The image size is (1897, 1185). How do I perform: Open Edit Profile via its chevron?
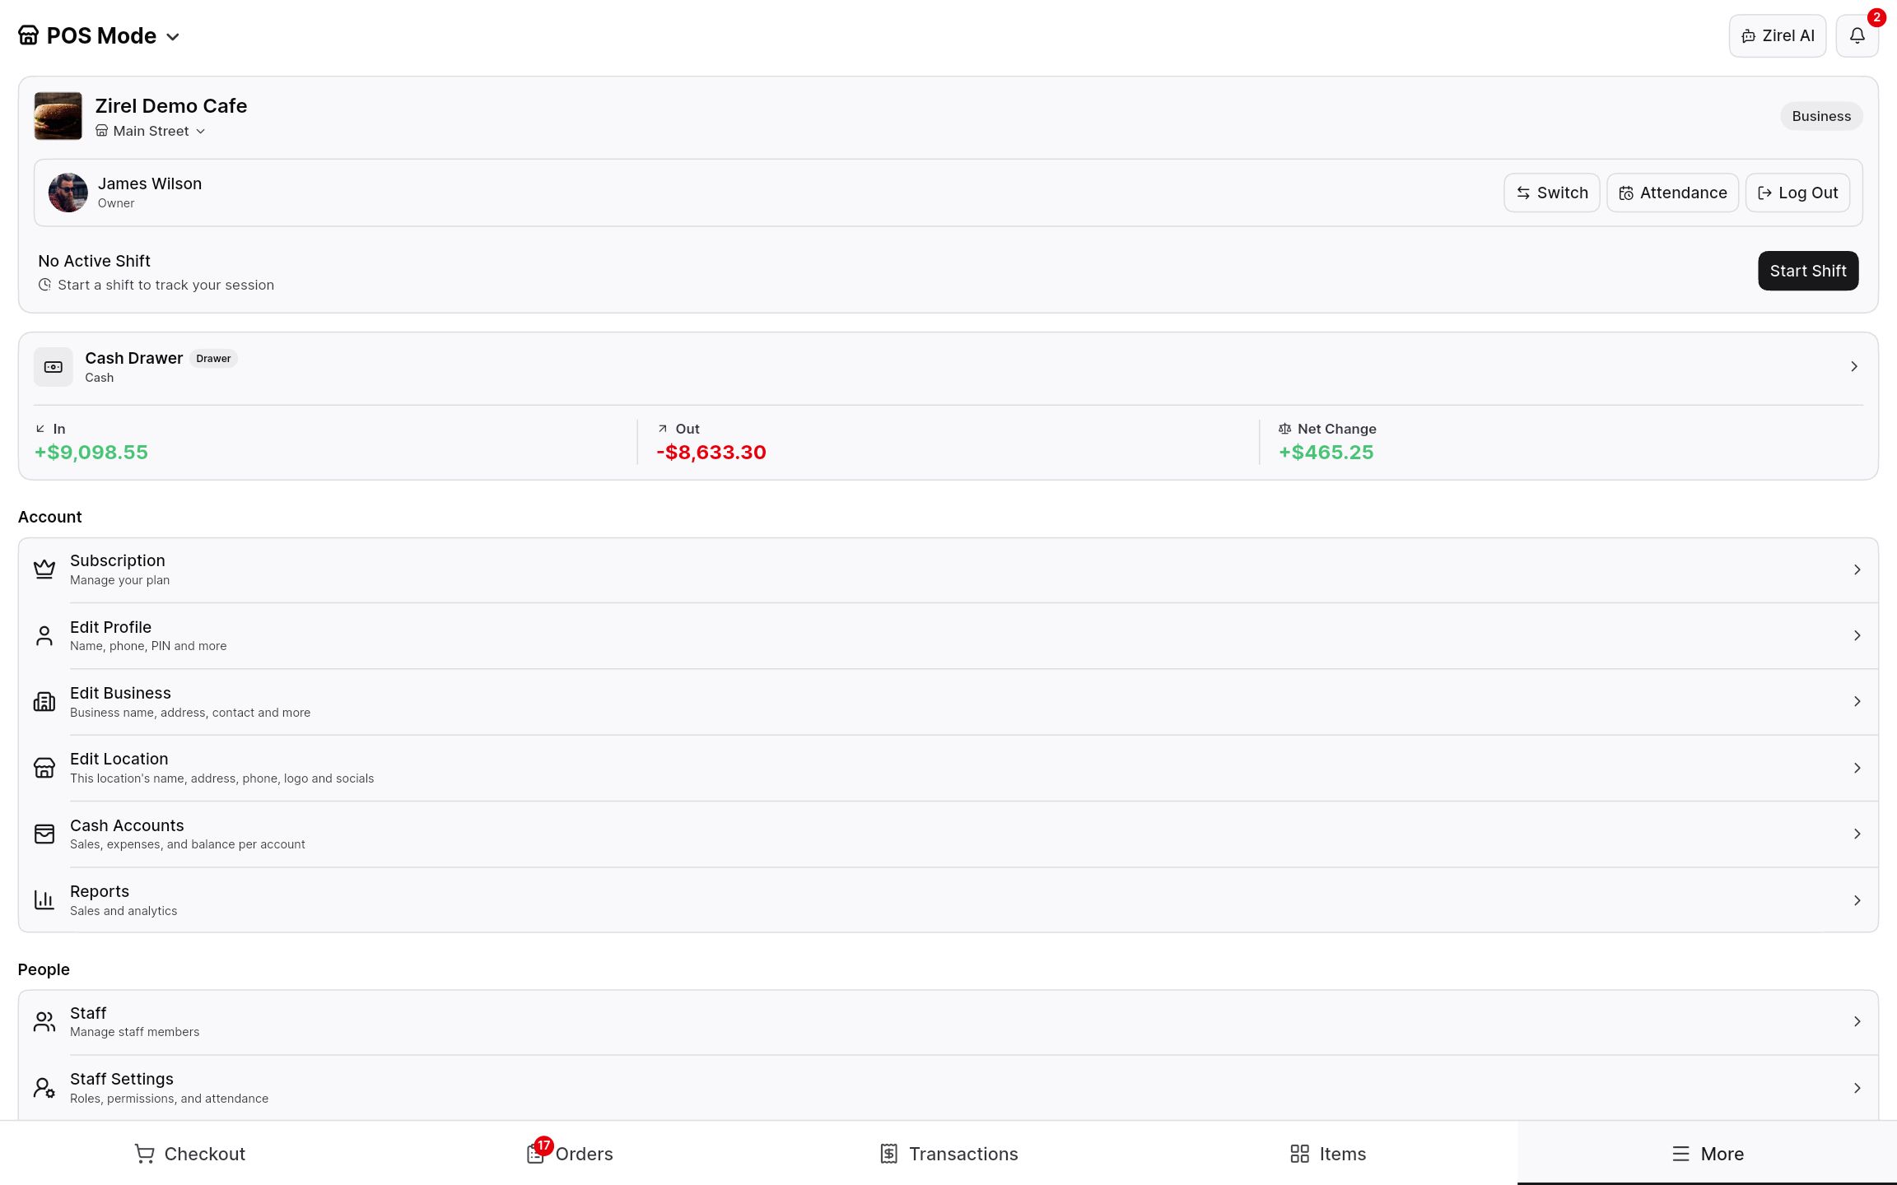point(1857,635)
